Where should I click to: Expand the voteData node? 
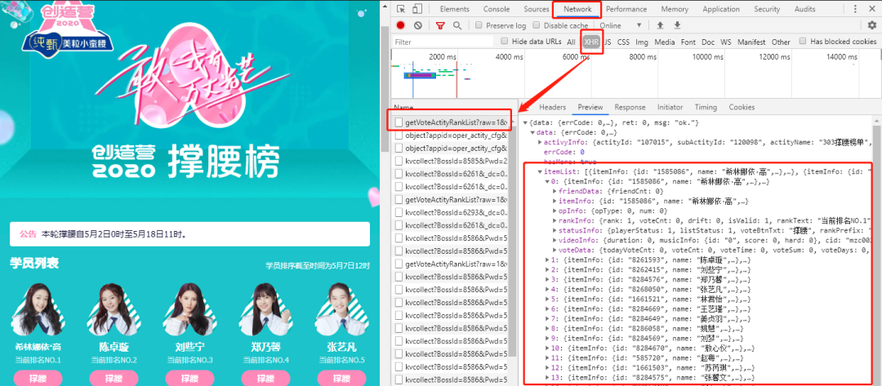[x=554, y=250]
